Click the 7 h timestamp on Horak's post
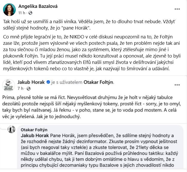The image size is (187, 172). coord(21,89)
